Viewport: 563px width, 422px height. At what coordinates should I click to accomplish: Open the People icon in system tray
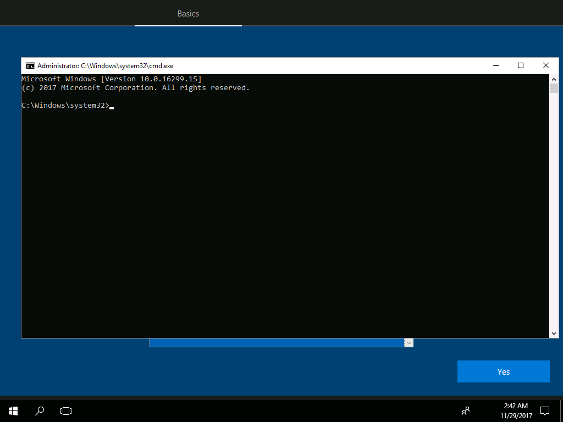click(x=466, y=410)
